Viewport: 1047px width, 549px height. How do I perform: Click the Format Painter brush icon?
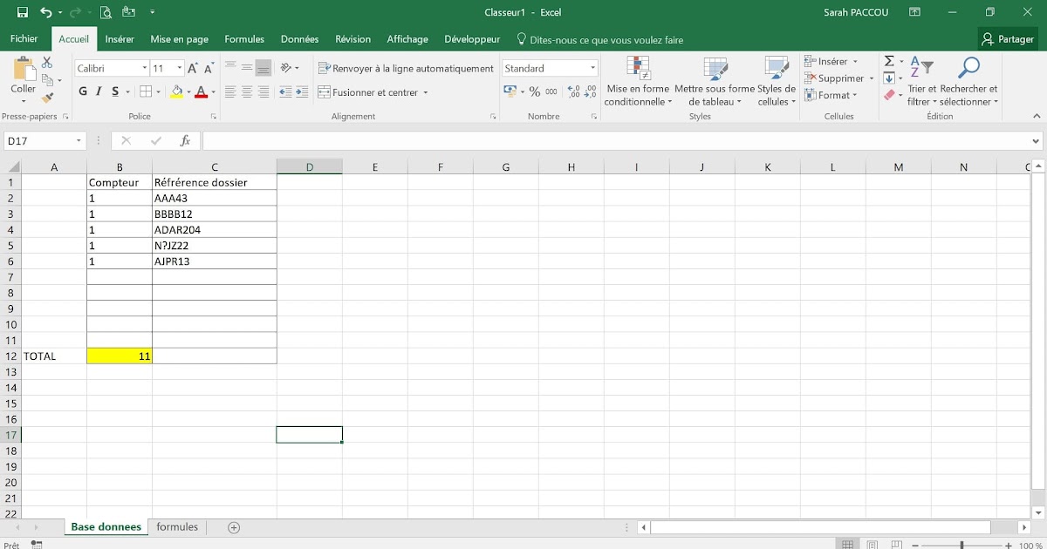[48, 98]
